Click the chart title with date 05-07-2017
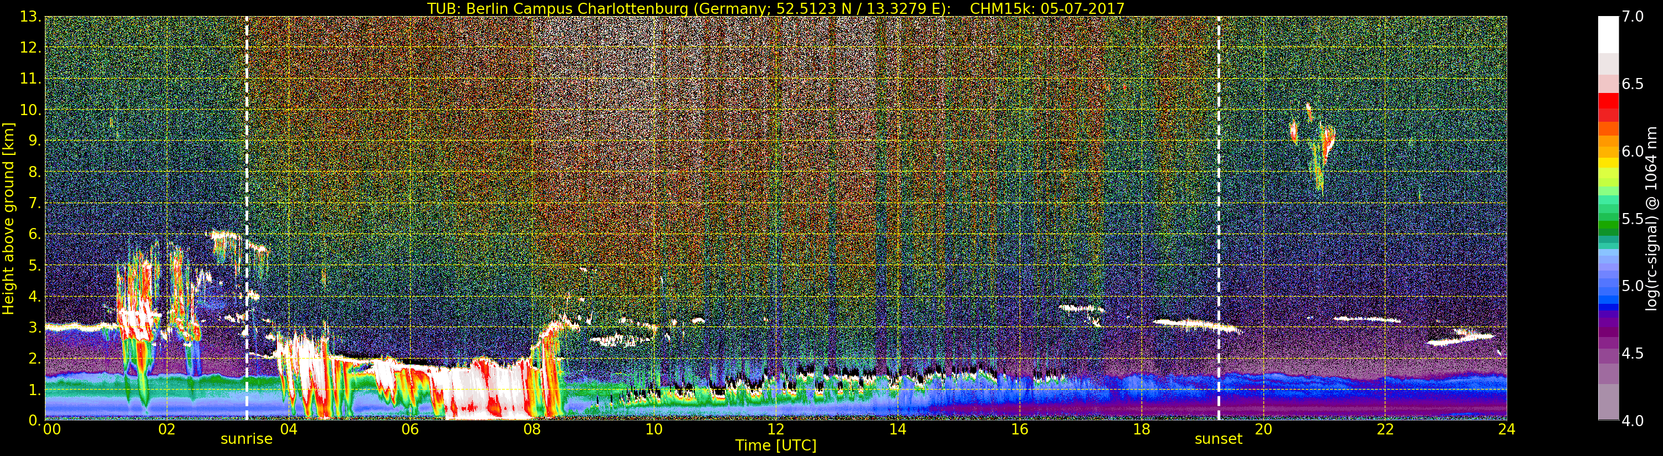Screen dimensions: 1663x456 click(x=775, y=8)
